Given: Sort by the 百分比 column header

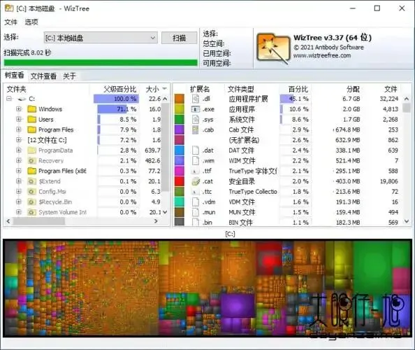Looking at the screenshot, I should [x=298, y=89].
